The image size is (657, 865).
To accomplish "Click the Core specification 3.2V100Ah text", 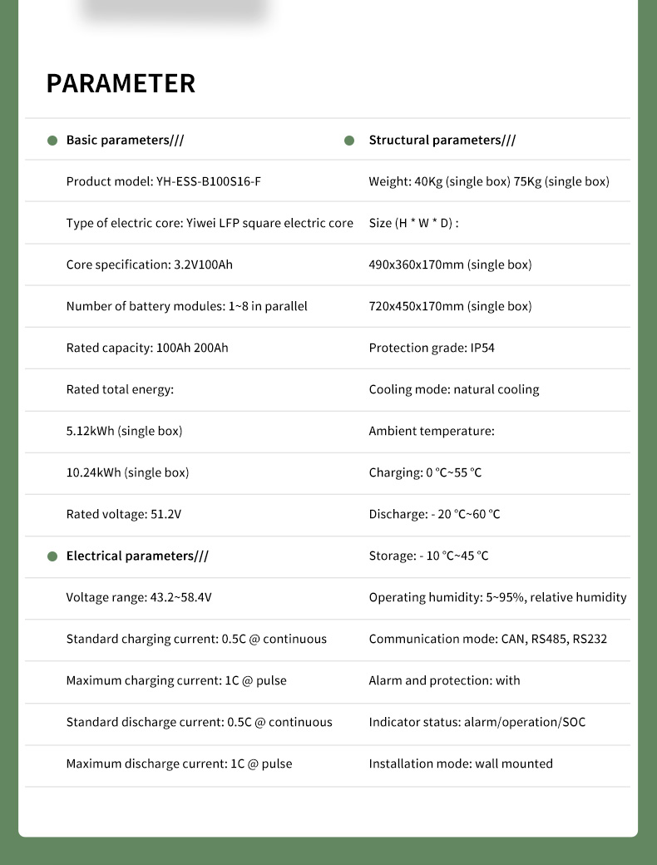I will (x=150, y=265).
